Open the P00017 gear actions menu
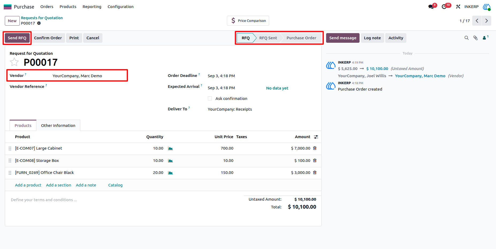496x249 pixels. (39, 23)
